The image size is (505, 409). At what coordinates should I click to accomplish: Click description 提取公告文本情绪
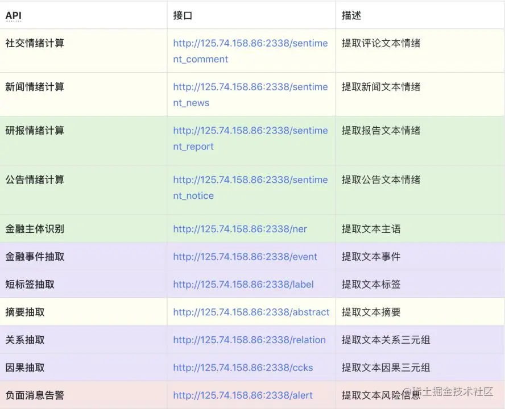pyautogui.click(x=381, y=180)
